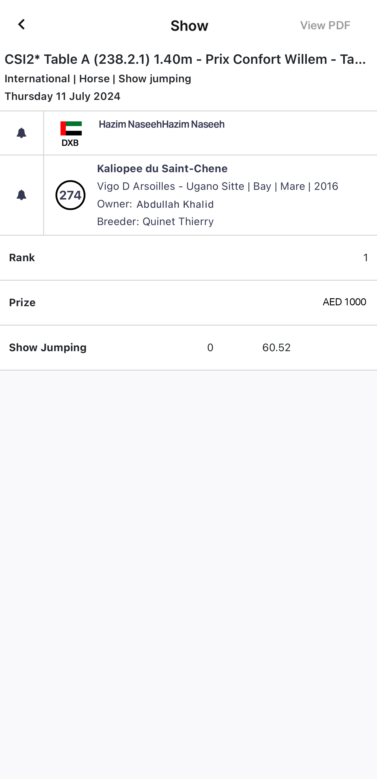Tap the DXB label under flag
Viewport: 377px width, 779px height.
[x=70, y=143]
